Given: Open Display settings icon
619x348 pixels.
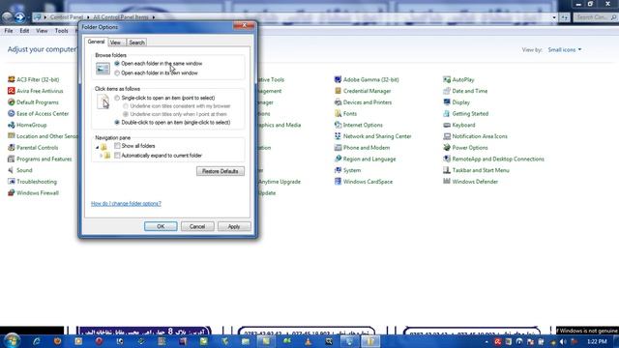Looking at the screenshot, I should coord(447,102).
